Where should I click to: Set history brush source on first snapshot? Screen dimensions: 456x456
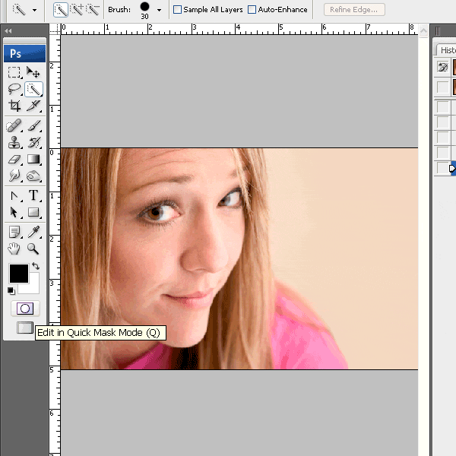(x=442, y=67)
